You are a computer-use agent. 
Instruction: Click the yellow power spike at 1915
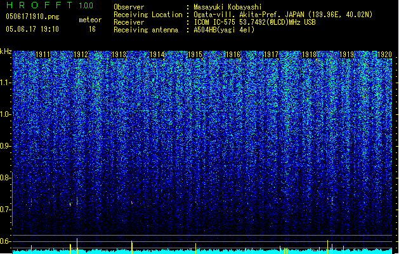click(195, 248)
